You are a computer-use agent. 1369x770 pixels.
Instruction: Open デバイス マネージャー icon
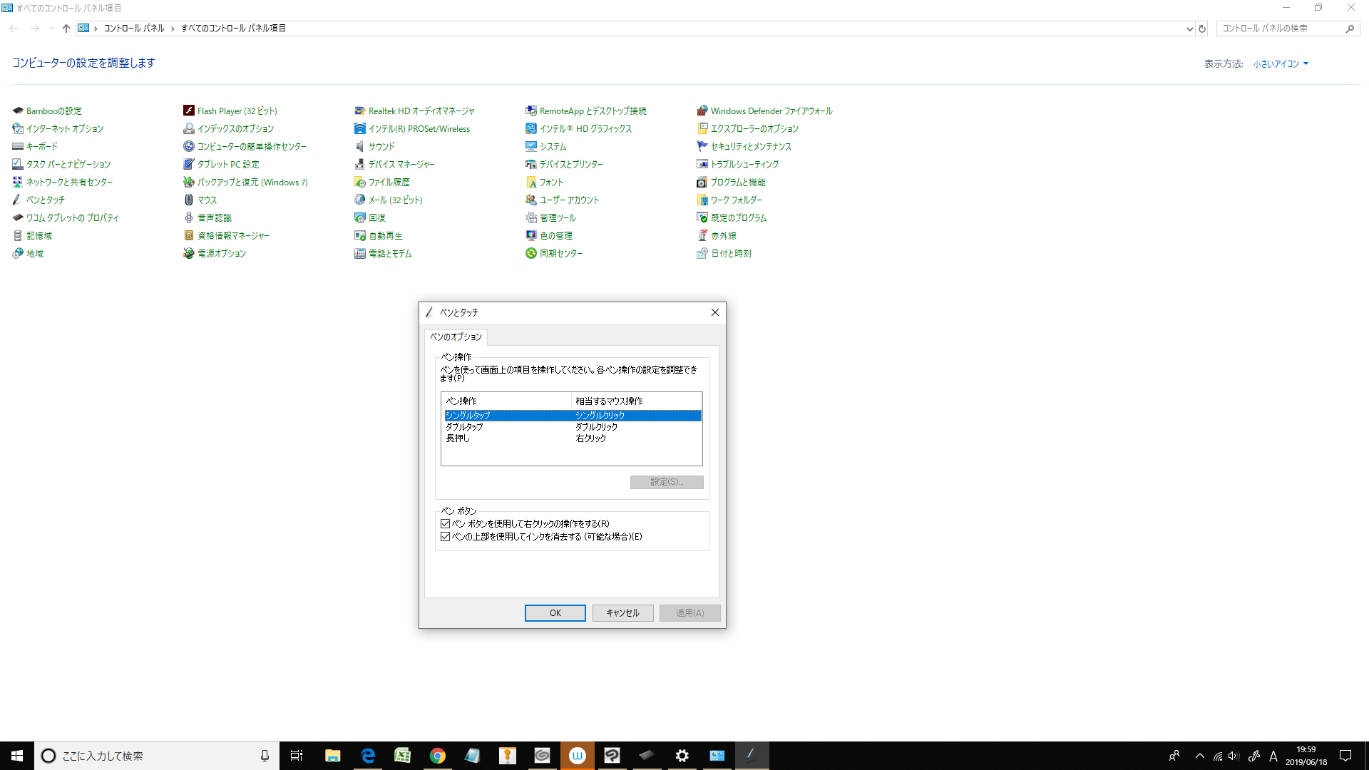(x=360, y=165)
